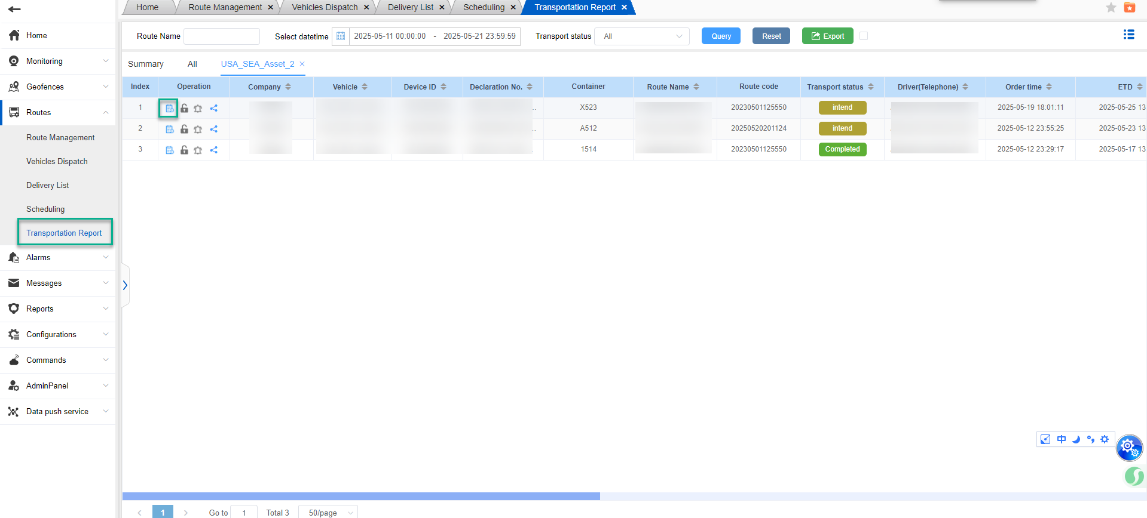Image resolution: width=1147 pixels, height=518 pixels.
Task: Click the share icon in row 1
Action: pos(213,108)
